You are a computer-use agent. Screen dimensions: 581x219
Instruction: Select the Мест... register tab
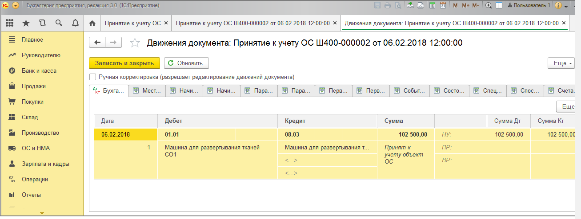tap(147, 90)
